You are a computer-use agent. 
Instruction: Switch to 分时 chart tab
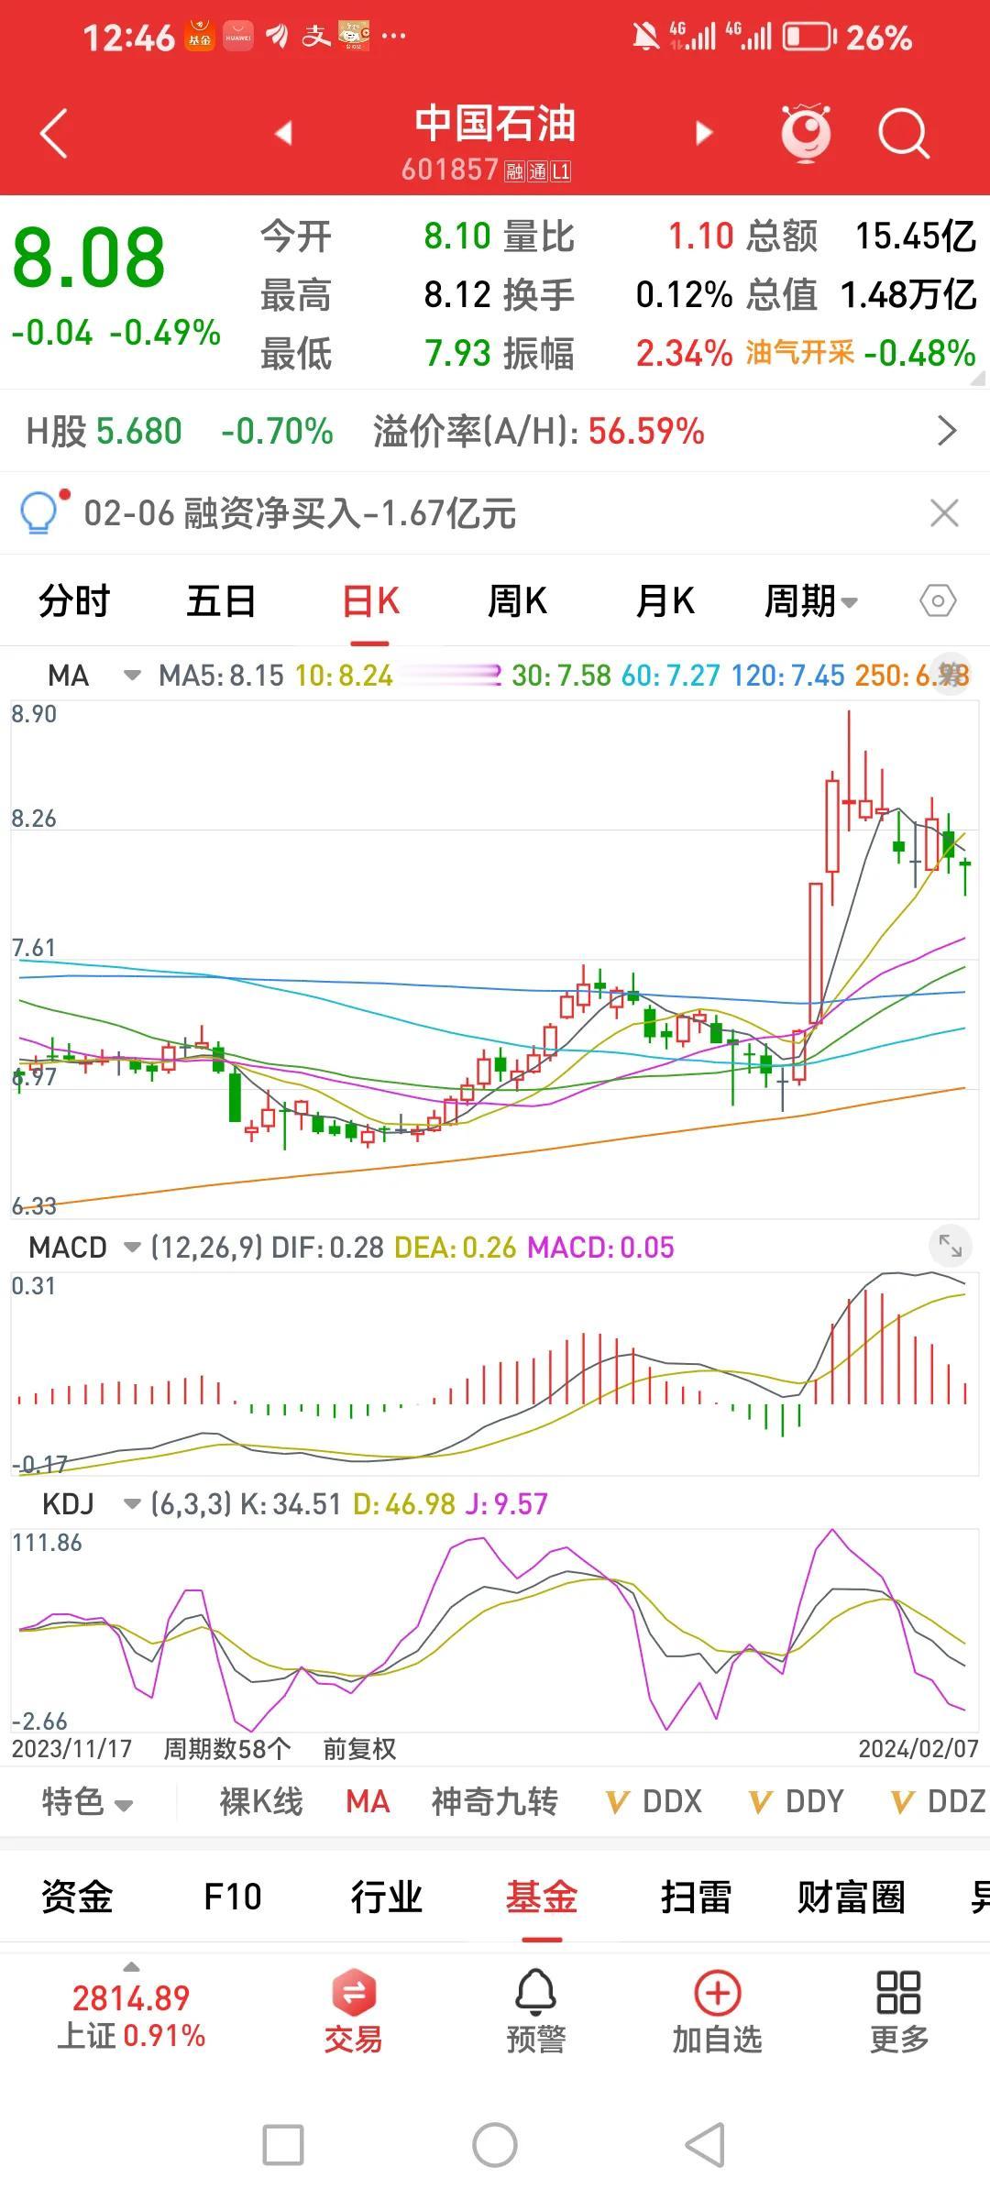(x=74, y=601)
